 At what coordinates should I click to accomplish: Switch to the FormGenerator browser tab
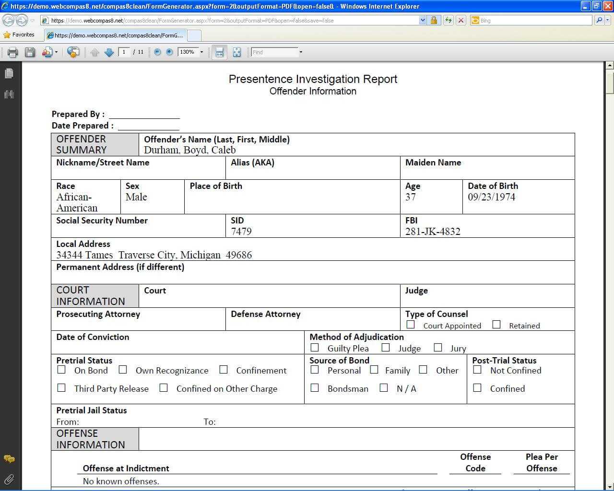(115, 35)
